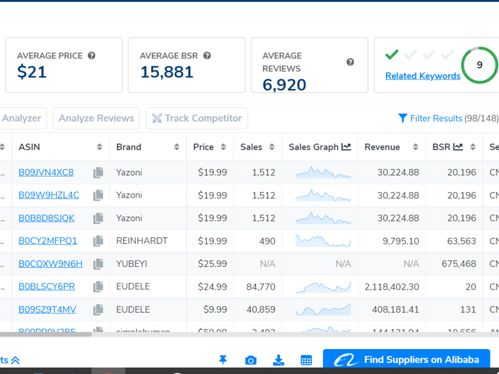Click the horizontal table scrollbar
499x374 pixels.
[x=45, y=334]
